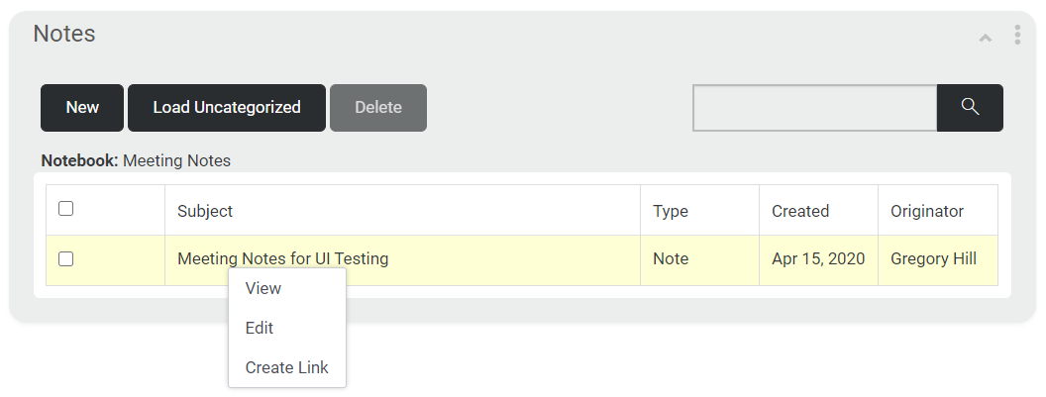This screenshot has height=397, width=1046.
Task: Open the three-dot Notes panel menu
Action: [x=1017, y=35]
